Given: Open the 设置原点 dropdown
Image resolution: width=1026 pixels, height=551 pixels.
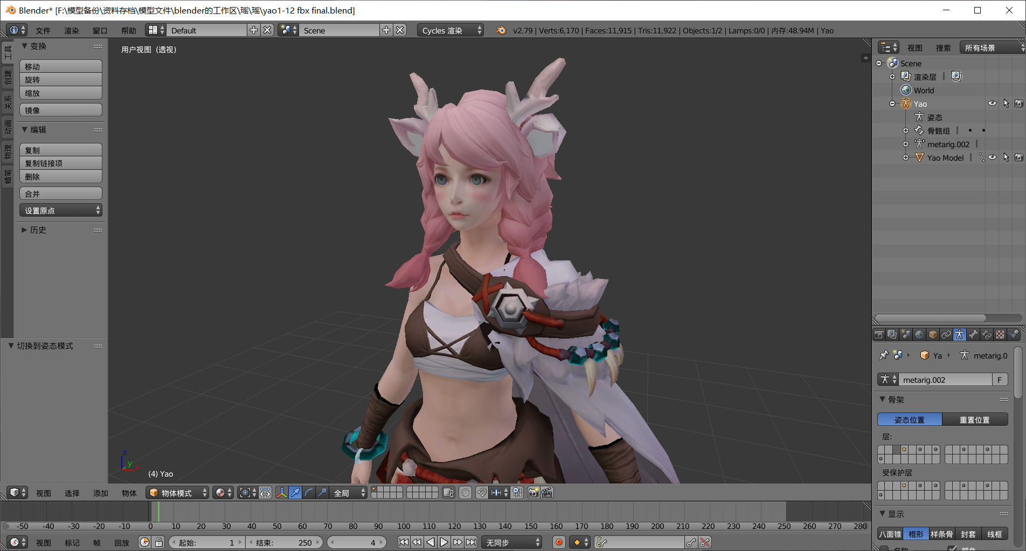Looking at the screenshot, I should click(61, 210).
